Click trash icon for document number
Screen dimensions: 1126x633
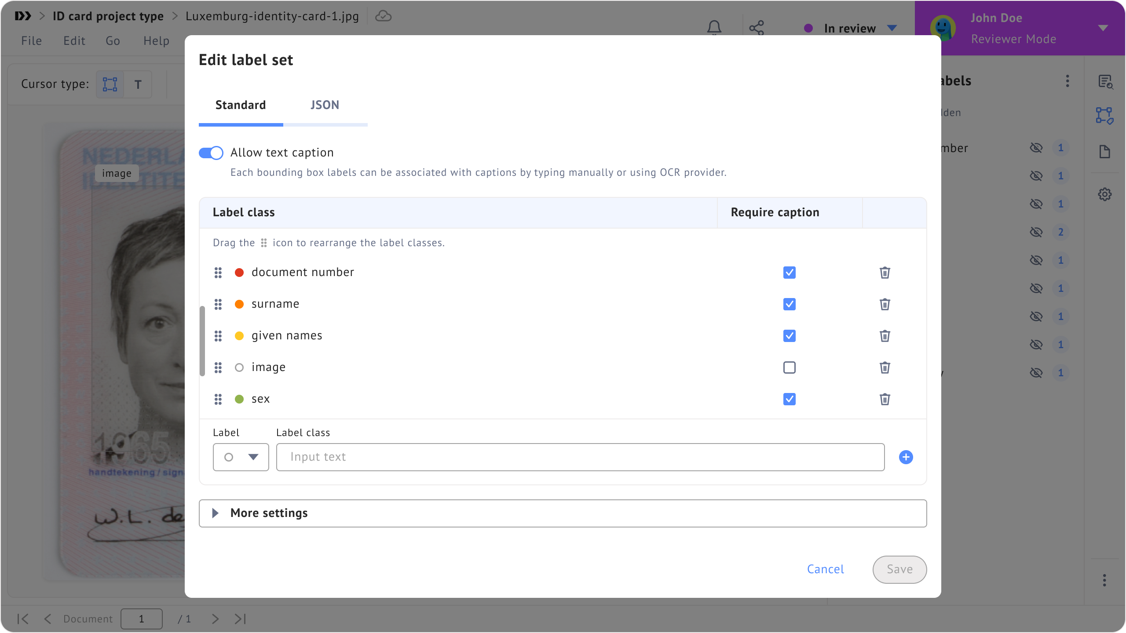click(885, 273)
